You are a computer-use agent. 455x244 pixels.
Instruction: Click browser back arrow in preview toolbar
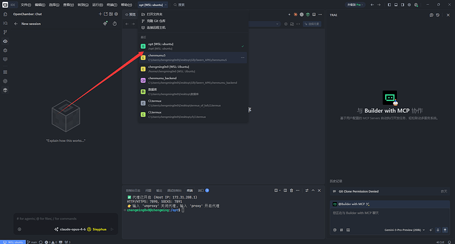point(127,24)
